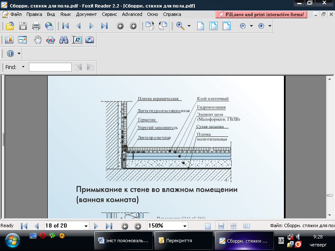Click the Open file folder icon

click(10, 26)
